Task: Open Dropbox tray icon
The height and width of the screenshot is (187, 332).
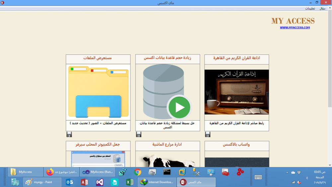Action: (299, 172)
